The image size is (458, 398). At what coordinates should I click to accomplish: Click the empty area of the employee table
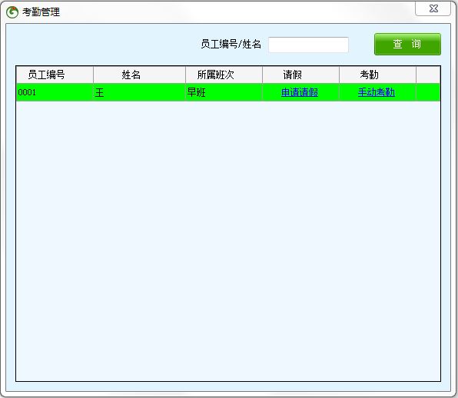pos(228,241)
